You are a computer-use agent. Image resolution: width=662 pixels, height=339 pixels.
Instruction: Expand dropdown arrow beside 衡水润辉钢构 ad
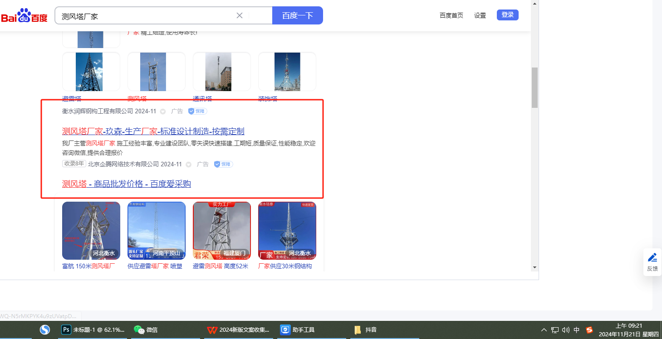click(163, 111)
